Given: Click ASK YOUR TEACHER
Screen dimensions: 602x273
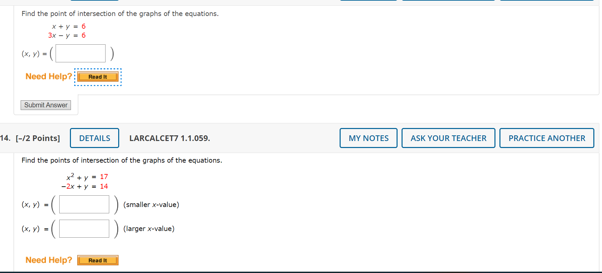Looking at the screenshot, I should point(448,138).
